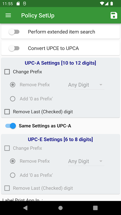Toggle Convert UPCE to UPCA switch

14,48
